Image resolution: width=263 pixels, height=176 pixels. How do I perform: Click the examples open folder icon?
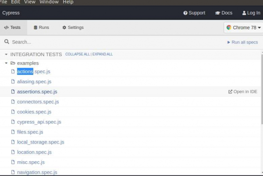(x=13, y=63)
